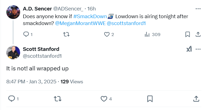
Task: Reply to Scott Stanford's tweet
Action: tap(12, 98)
